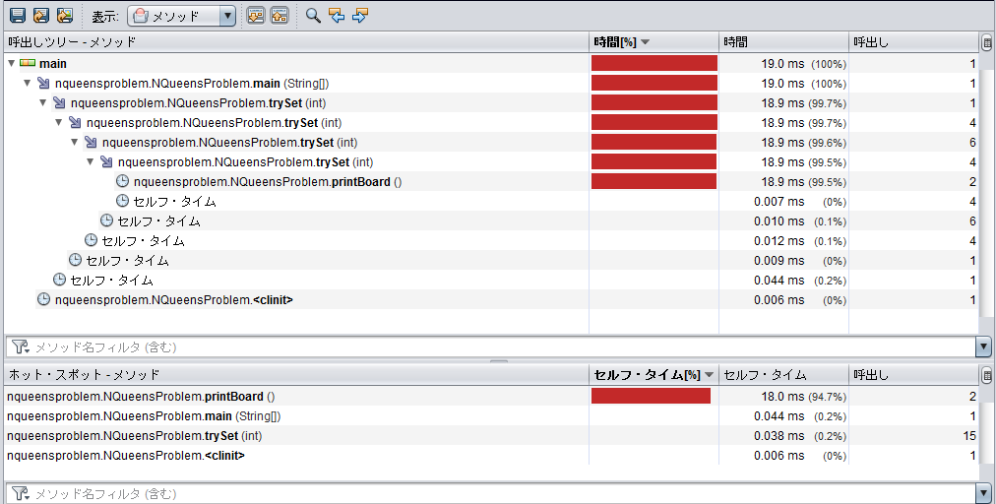Toggle the call tree view button

256,16
